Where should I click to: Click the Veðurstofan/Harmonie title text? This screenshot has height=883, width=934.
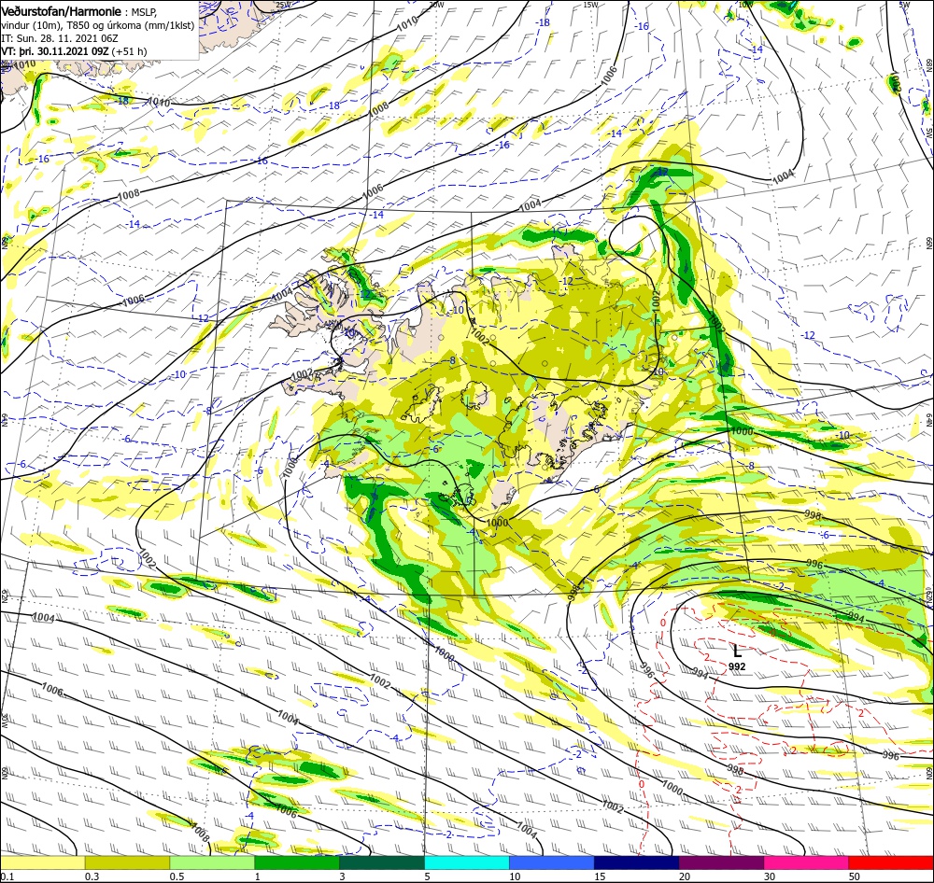pyautogui.click(x=62, y=11)
